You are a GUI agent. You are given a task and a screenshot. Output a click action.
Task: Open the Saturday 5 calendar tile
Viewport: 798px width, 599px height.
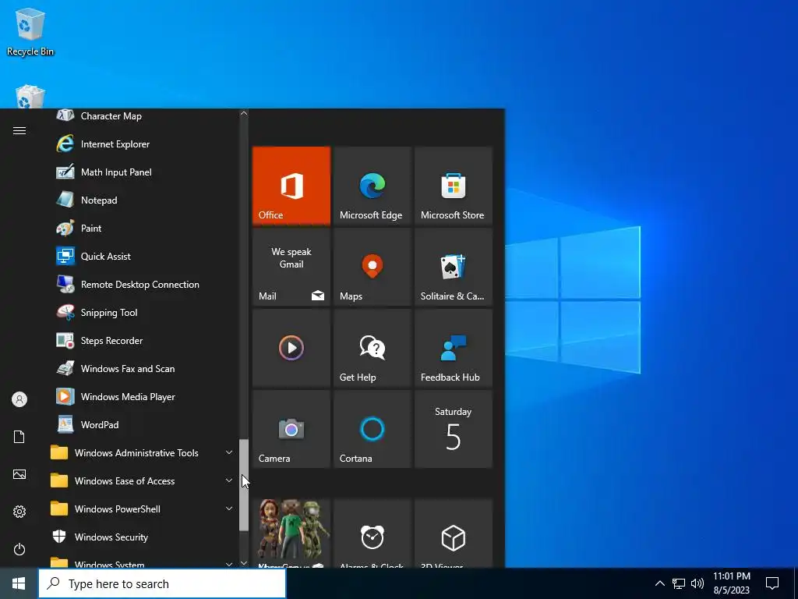click(453, 428)
